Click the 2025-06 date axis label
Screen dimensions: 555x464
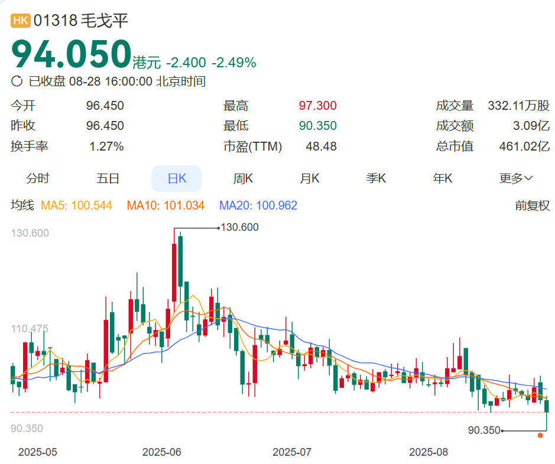(x=161, y=452)
